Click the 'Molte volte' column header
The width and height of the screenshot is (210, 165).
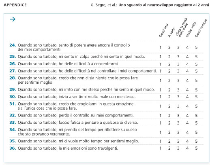click(191, 30)
